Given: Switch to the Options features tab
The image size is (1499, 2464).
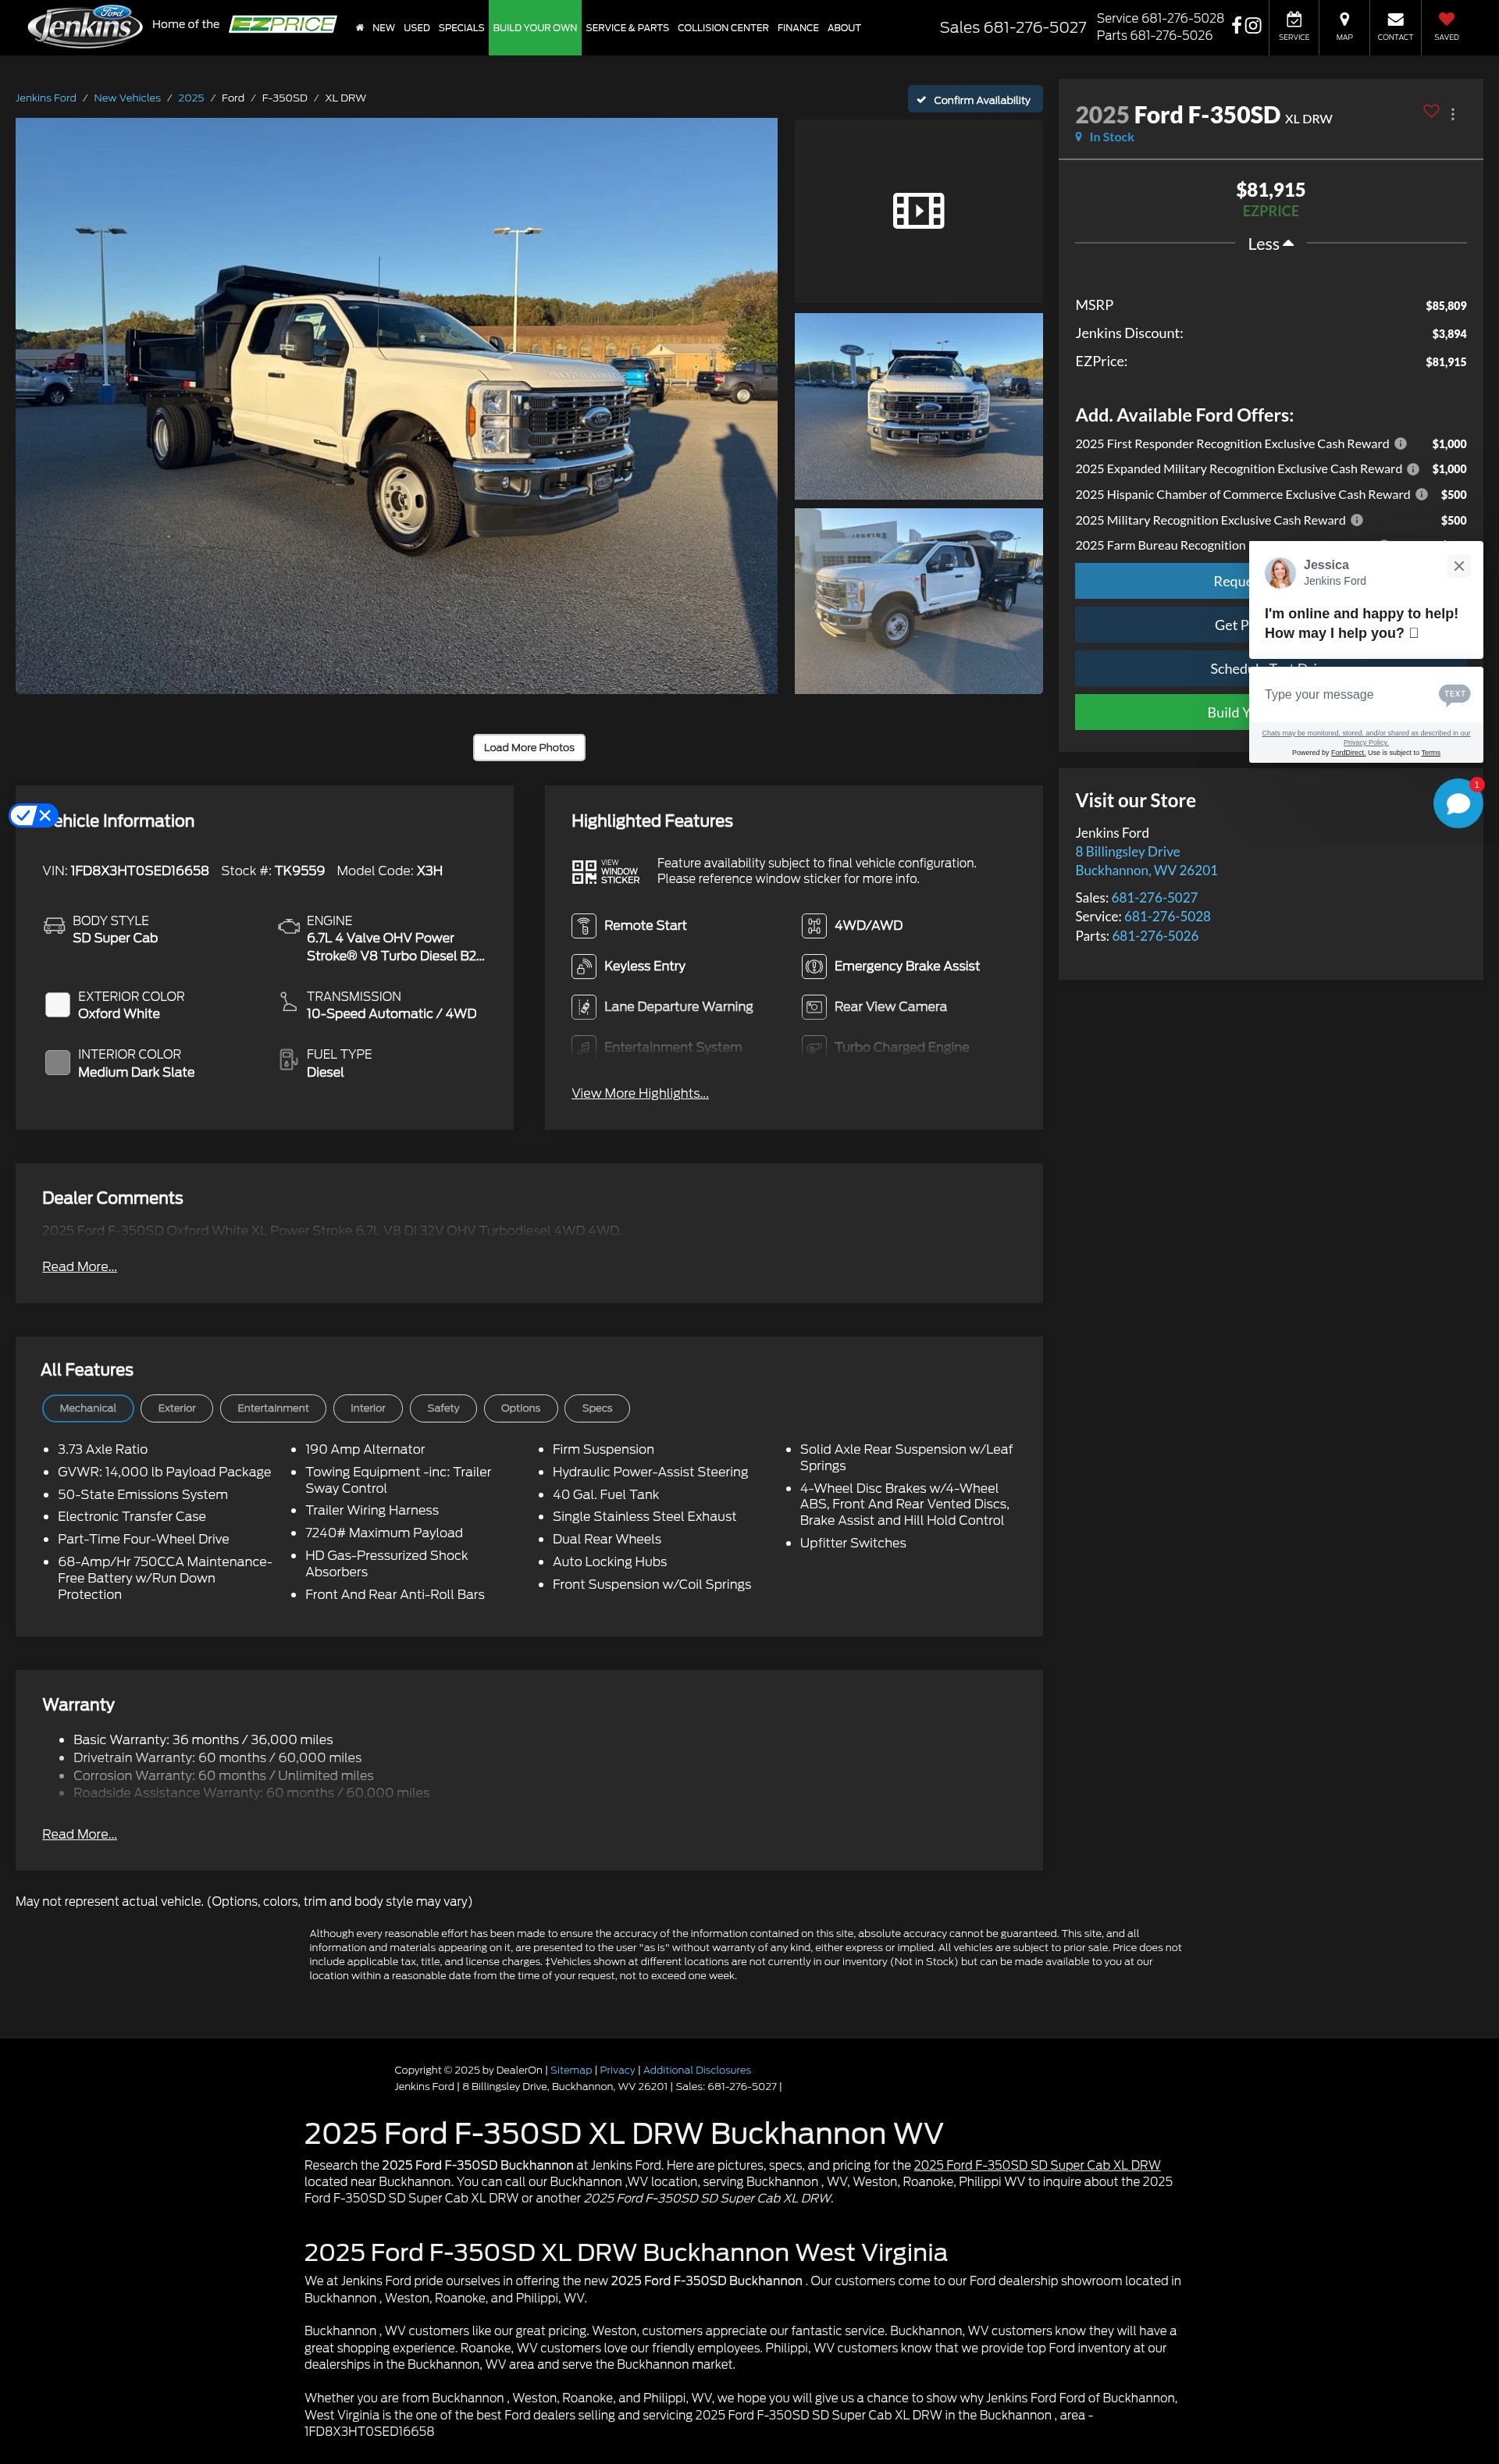Looking at the screenshot, I should 521,1408.
